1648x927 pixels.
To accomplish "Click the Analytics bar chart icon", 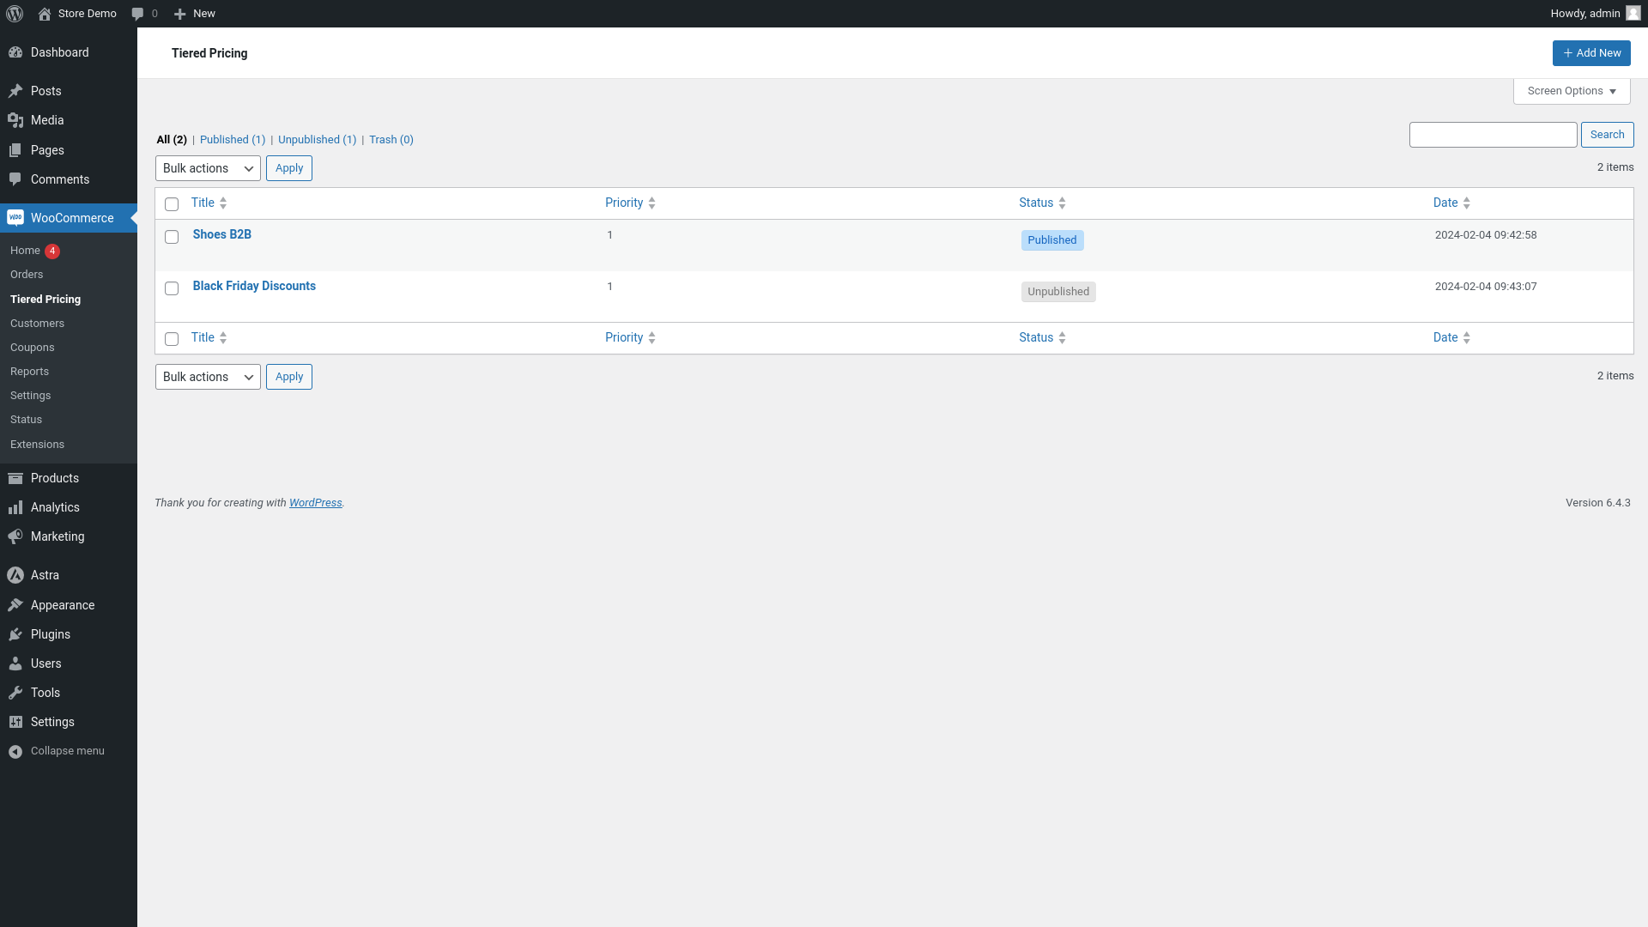I will 15,507.
